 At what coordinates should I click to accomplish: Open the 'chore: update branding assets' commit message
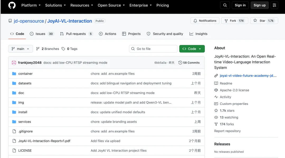(113, 122)
